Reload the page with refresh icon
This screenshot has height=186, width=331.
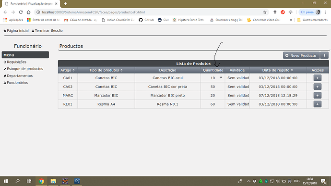21,12
